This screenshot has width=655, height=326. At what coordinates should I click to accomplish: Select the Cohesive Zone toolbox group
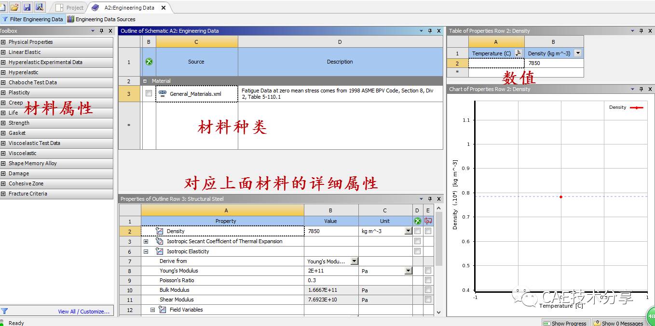(x=56, y=183)
